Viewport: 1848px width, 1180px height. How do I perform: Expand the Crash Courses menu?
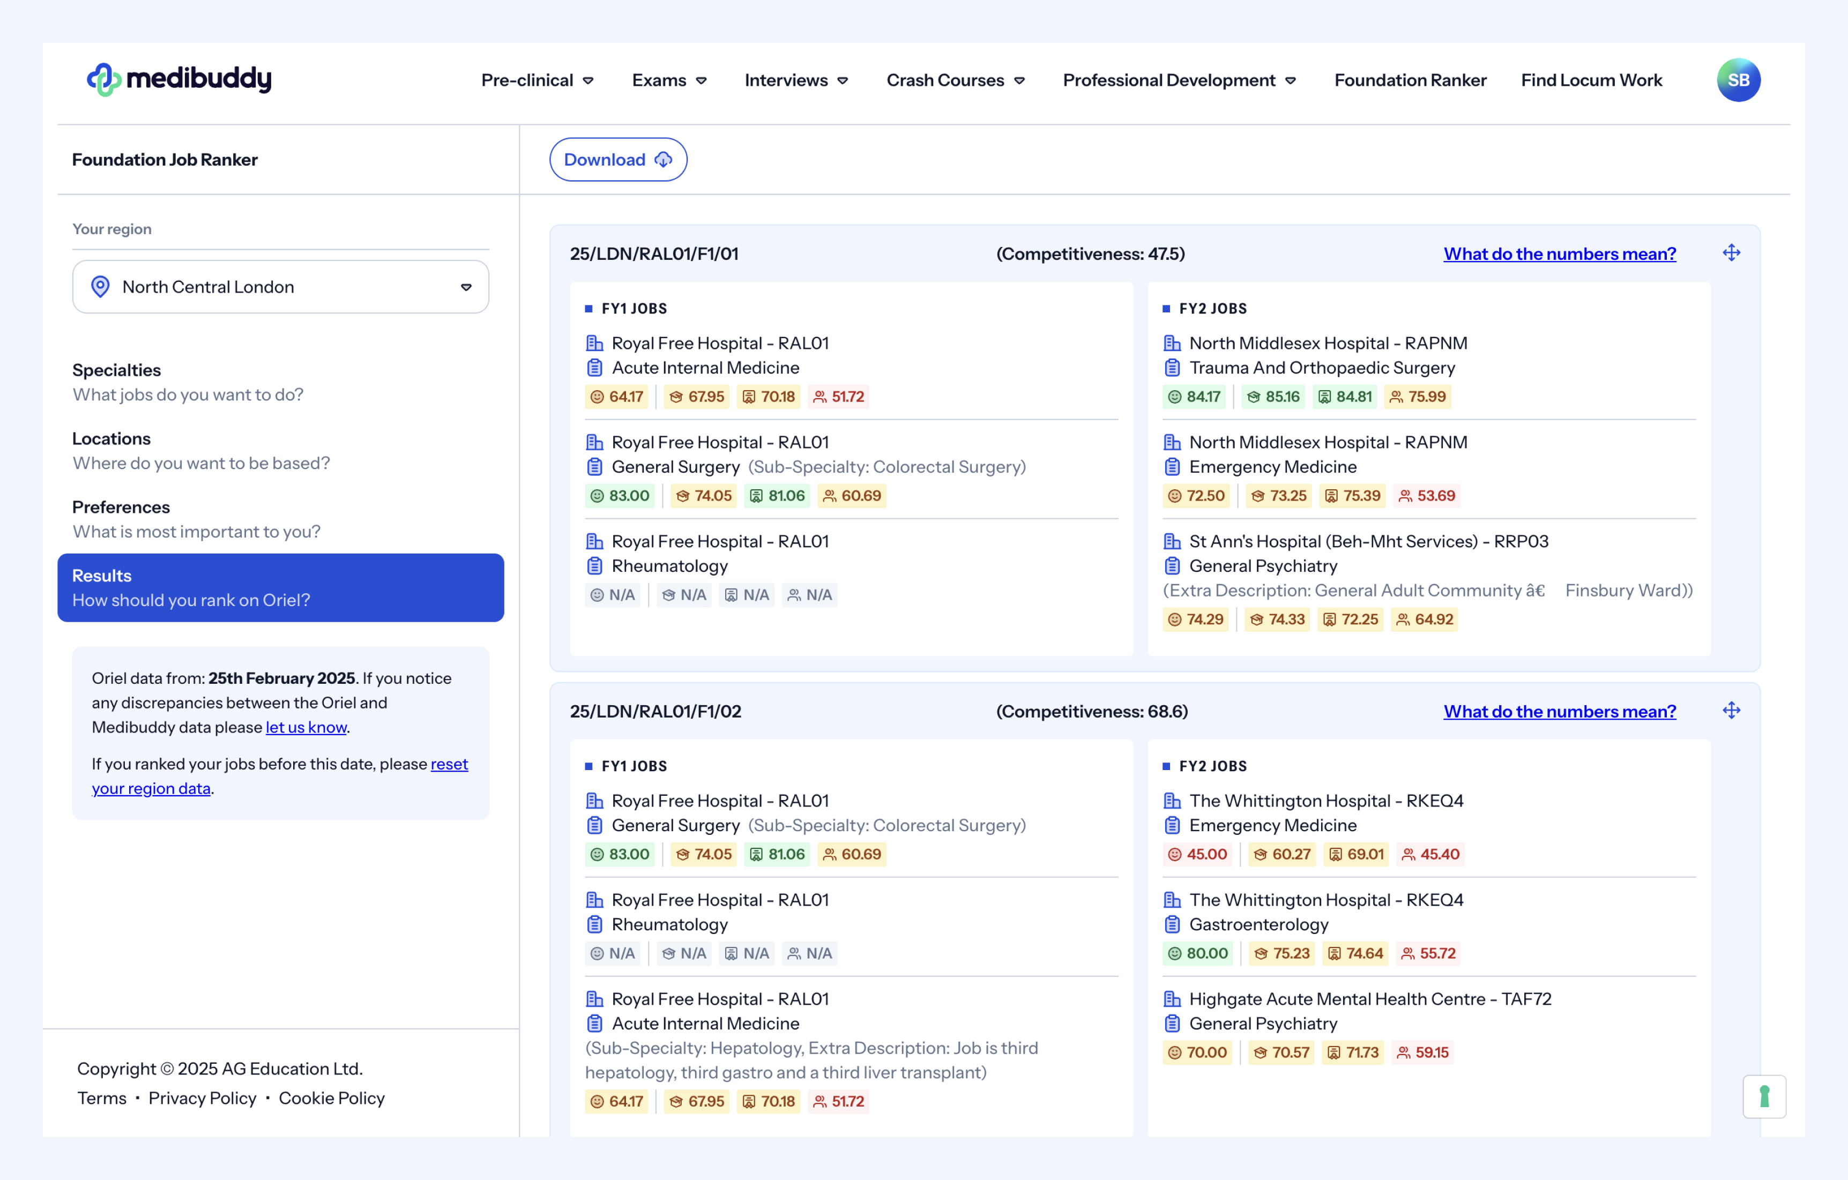click(x=955, y=80)
